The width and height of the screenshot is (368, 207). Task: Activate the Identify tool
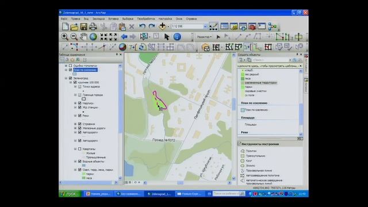point(177,37)
